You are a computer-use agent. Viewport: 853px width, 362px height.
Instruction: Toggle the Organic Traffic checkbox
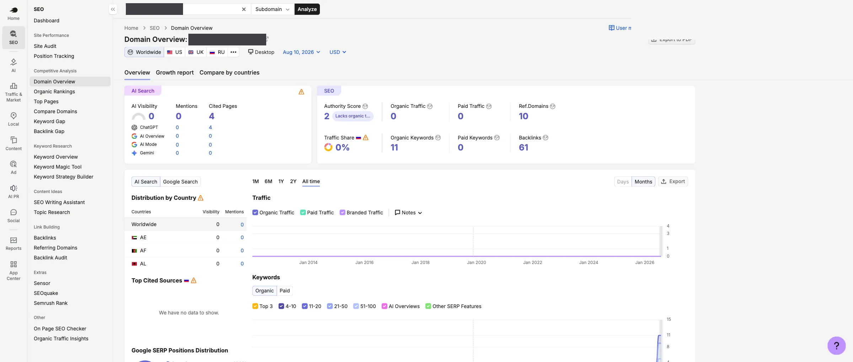point(255,213)
